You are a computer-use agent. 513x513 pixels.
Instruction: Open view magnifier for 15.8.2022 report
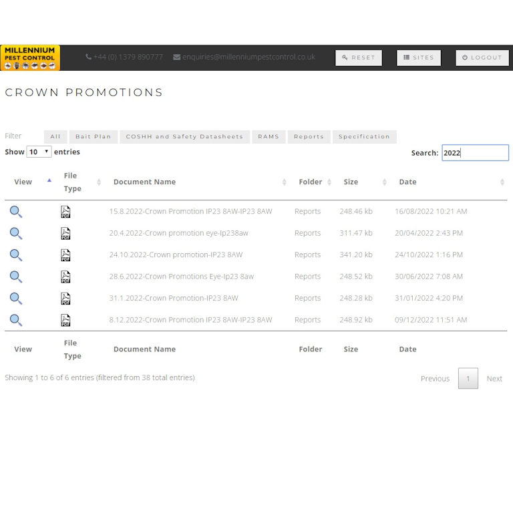click(x=16, y=212)
